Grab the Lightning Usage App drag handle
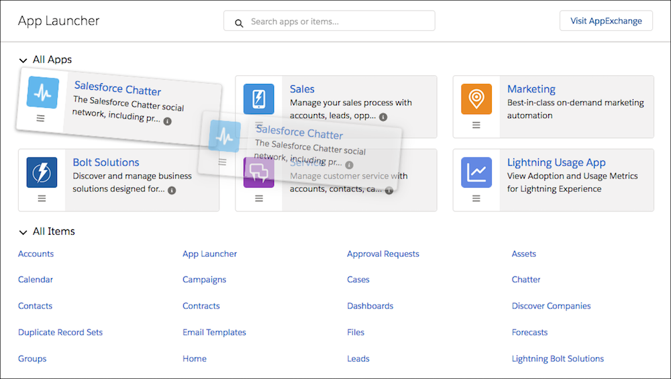Image resolution: width=671 pixels, height=379 pixels. (476, 199)
